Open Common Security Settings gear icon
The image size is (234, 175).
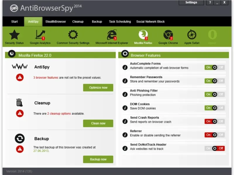[73, 34]
